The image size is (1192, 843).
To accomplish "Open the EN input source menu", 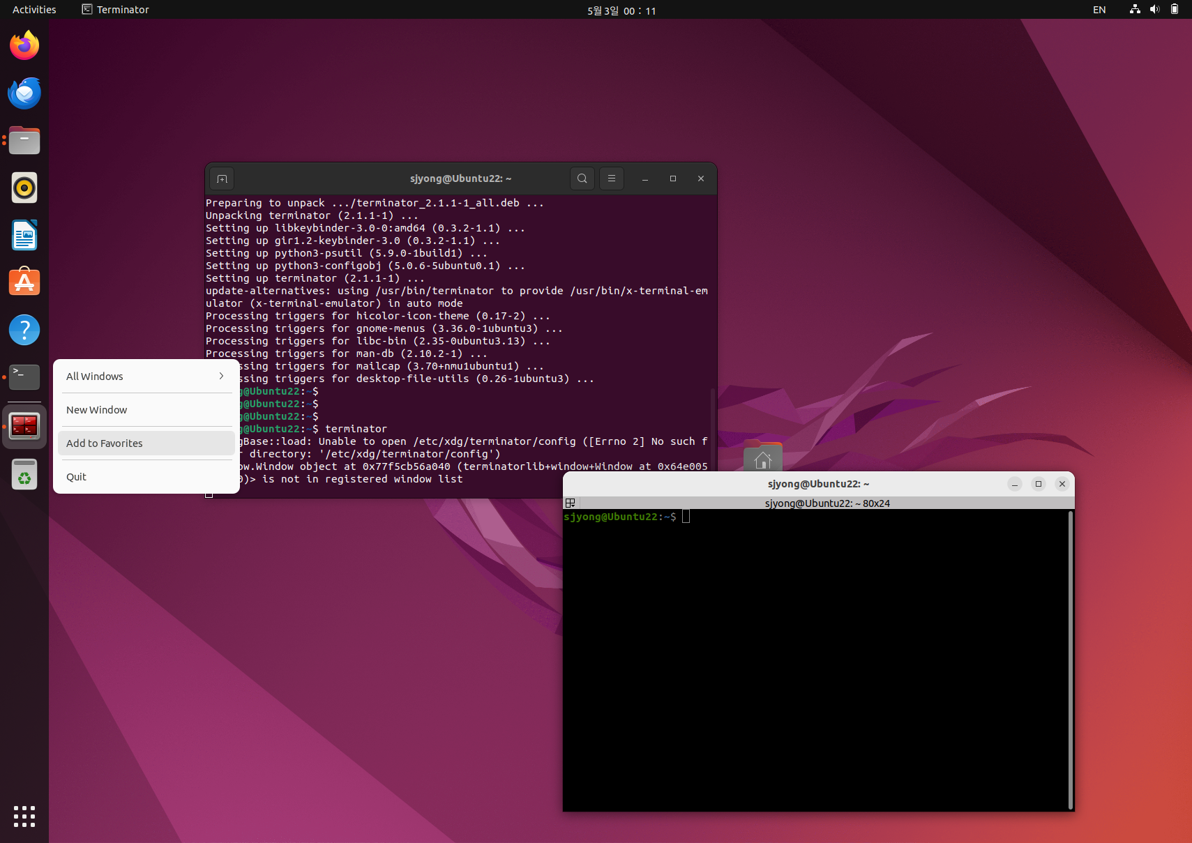I will tap(1099, 10).
